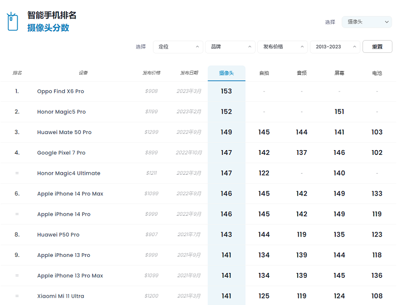Open the Xiaomi Mi 11 Ultra entry
This screenshot has height=305, width=401.
[60, 296]
